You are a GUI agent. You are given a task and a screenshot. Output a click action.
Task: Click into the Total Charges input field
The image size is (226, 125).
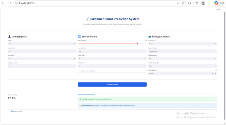179,74
